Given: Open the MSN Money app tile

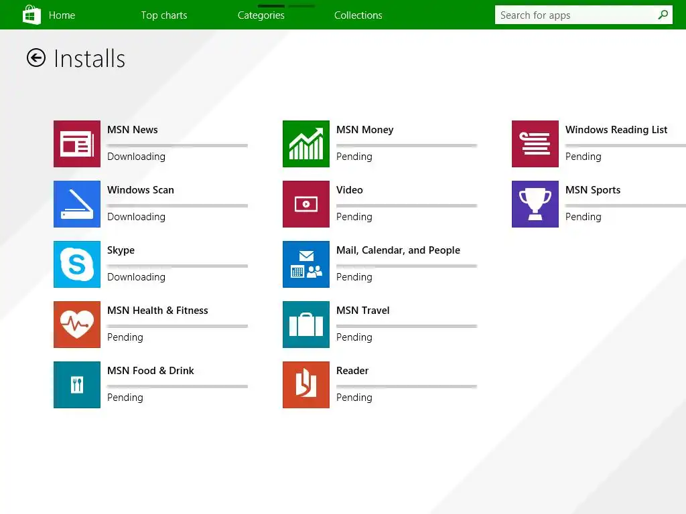Looking at the screenshot, I should pos(306,144).
